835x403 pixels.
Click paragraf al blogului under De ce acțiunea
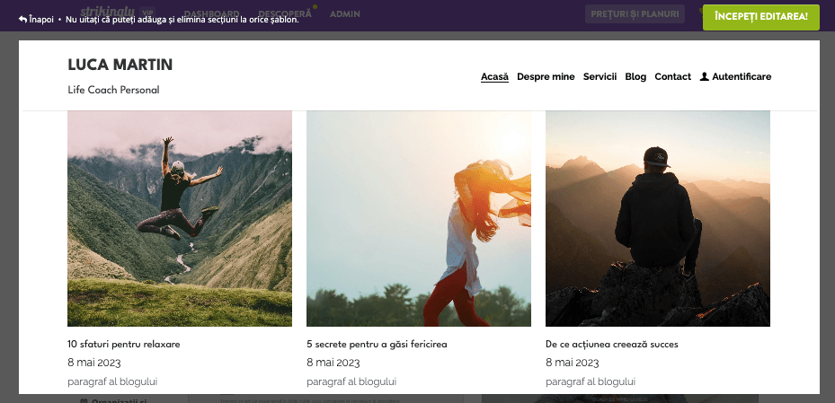pos(591,381)
